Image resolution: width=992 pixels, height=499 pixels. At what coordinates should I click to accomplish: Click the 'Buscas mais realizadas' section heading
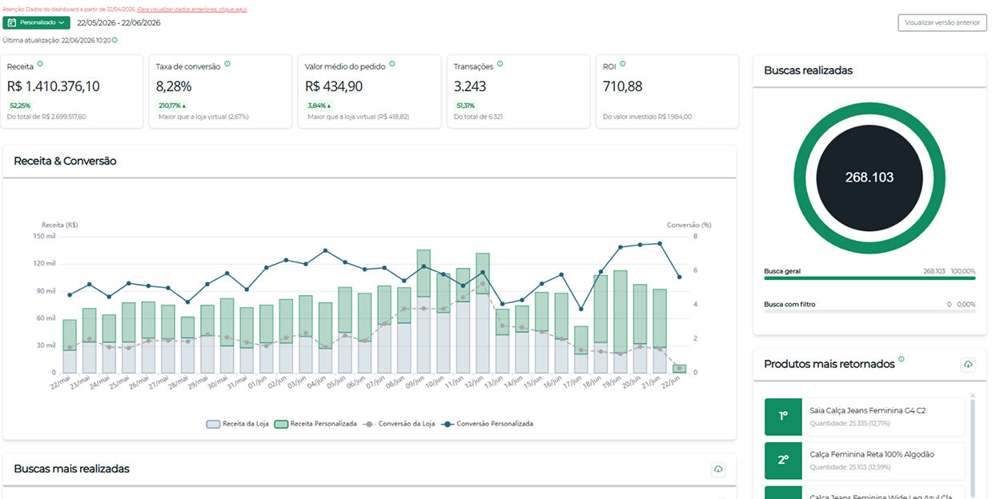pos(71,469)
